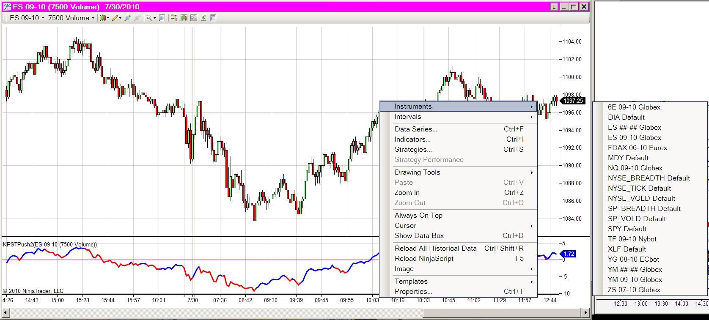The width and height of the screenshot is (709, 320).
Task: Select YG 08-10 ECbot instrument
Action: click(x=650, y=260)
